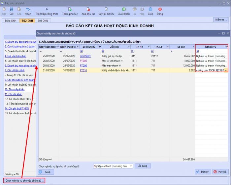Click the Áp dụng button
231x185 pixels.
point(143,166)
